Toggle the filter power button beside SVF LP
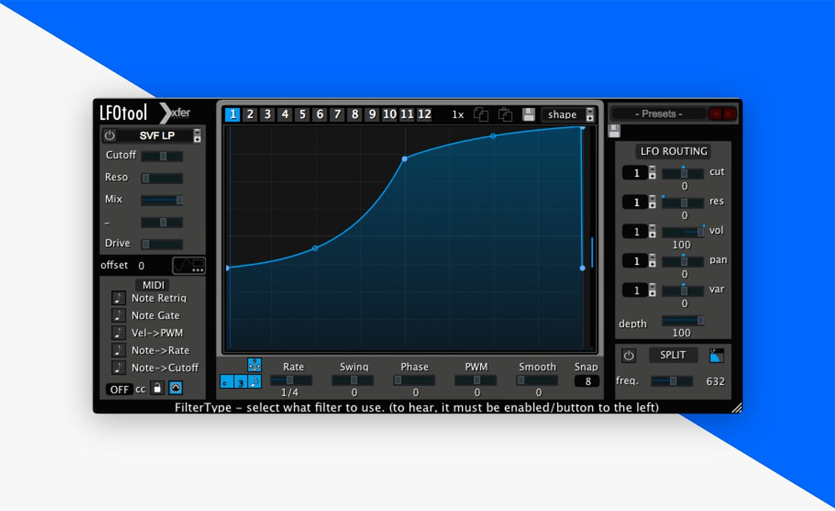Screen dimensions: 835x511 point(110,135)
